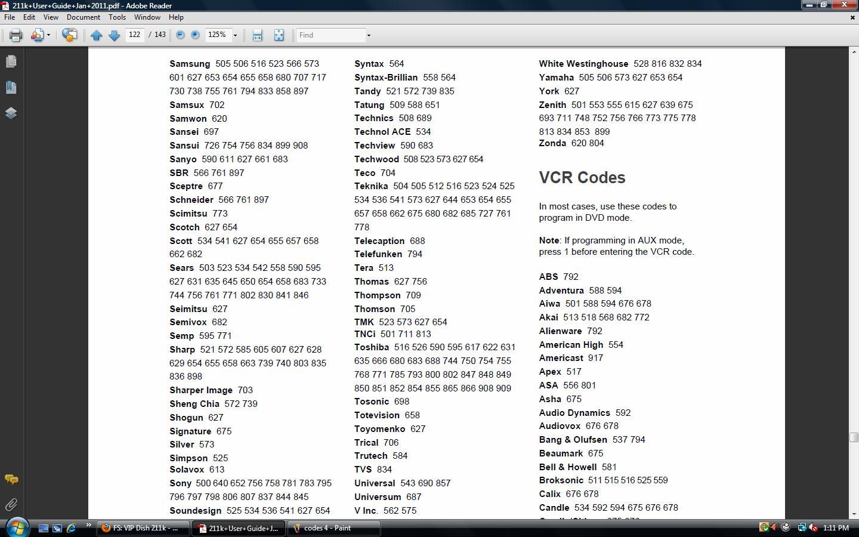The width and height of the screenshot is (859, 537).
Task: Open the Document menu
Action: 83,17
